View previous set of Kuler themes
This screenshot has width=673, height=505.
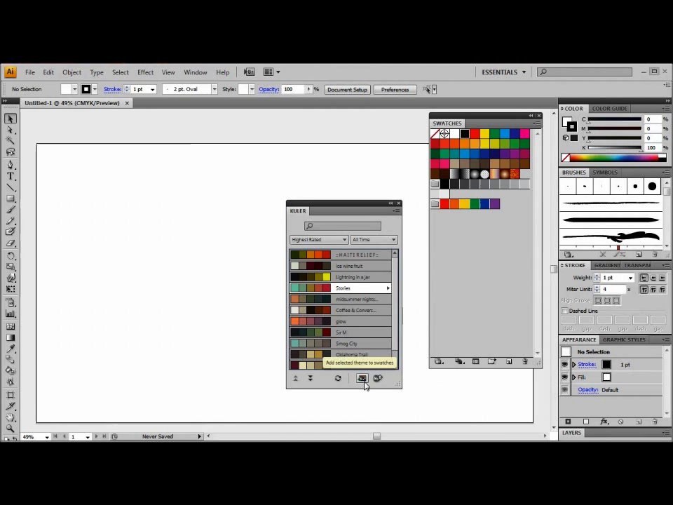point(295,378)
